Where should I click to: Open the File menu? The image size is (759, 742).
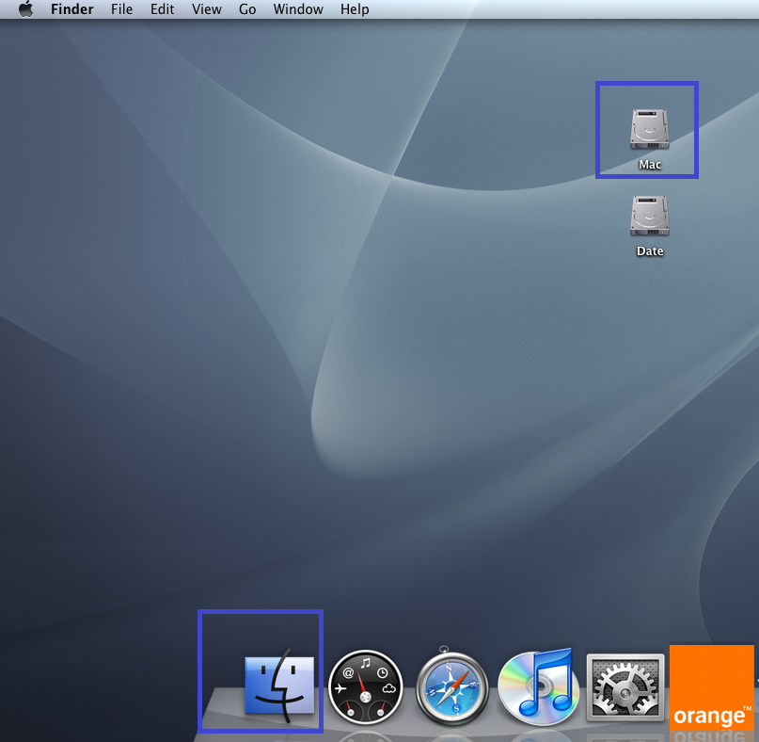[x=121, y=9]
